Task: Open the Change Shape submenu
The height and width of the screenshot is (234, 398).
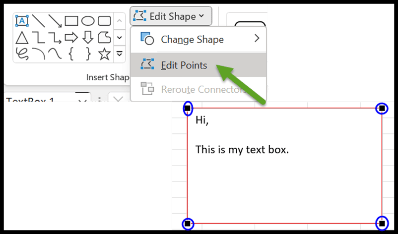Action: [199, 39]
